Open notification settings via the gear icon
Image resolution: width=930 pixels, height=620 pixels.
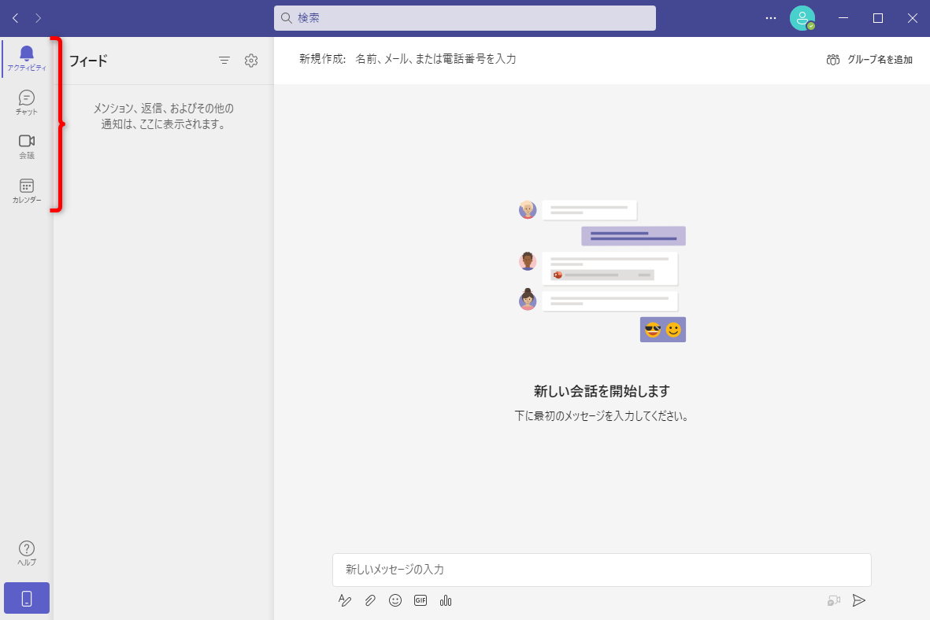[x=251, y=60]
